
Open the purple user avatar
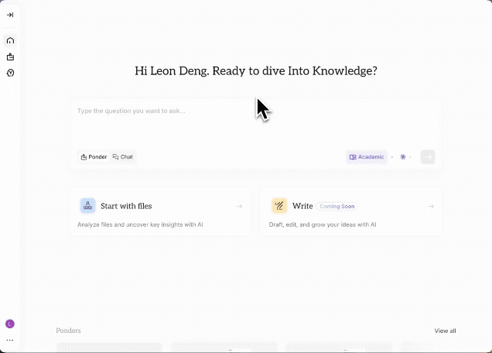[x=10, y=324]
